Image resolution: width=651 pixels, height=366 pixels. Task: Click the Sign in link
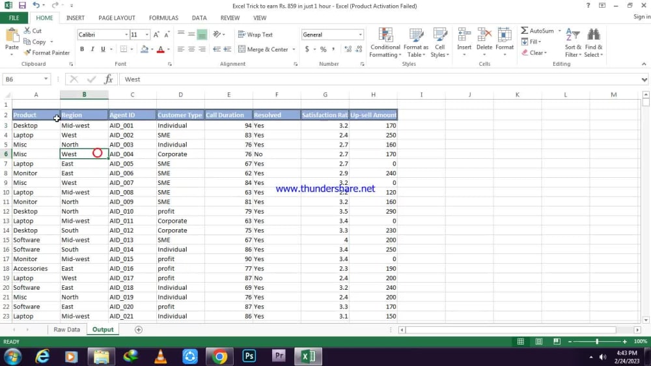(642, 17)
